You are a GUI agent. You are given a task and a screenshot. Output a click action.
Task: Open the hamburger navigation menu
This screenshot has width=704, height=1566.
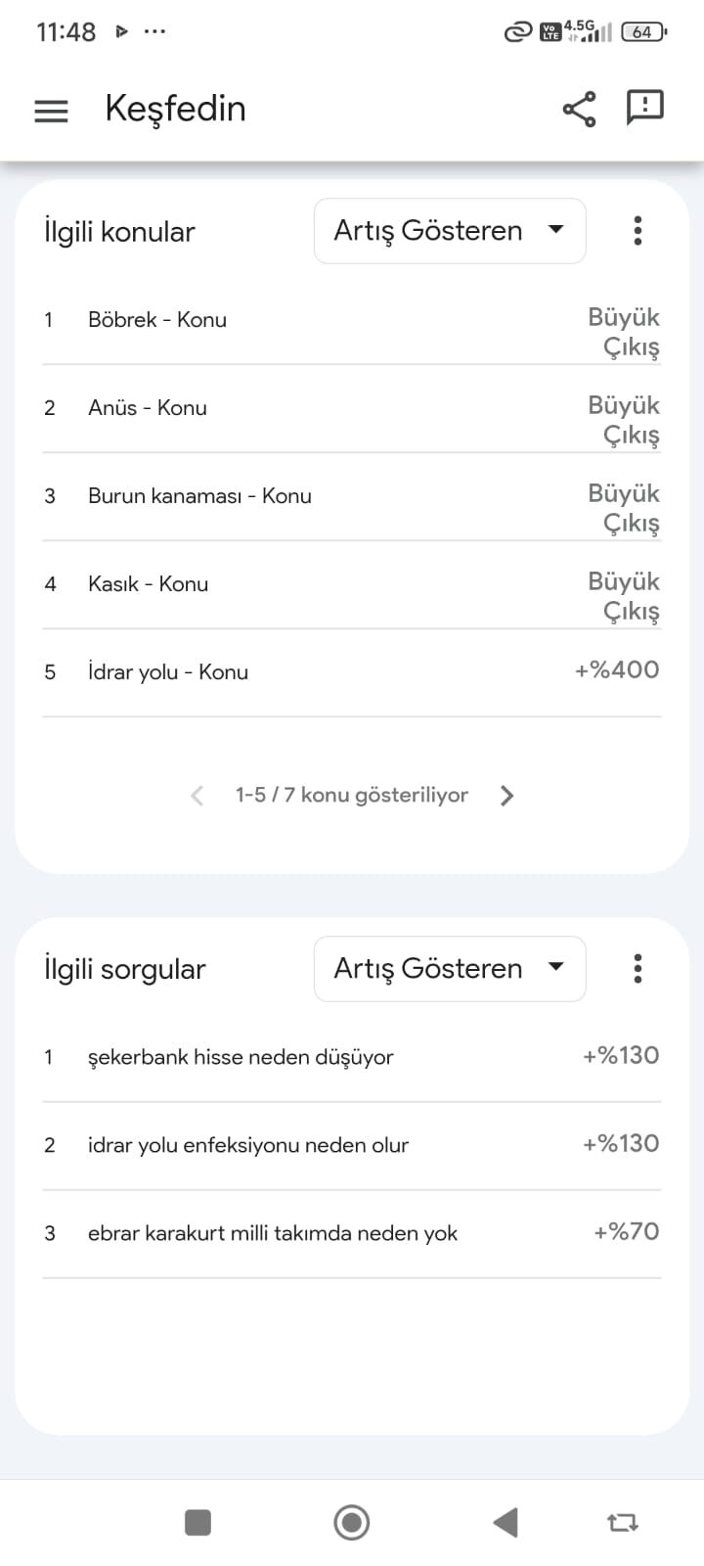tap(51, 111)
